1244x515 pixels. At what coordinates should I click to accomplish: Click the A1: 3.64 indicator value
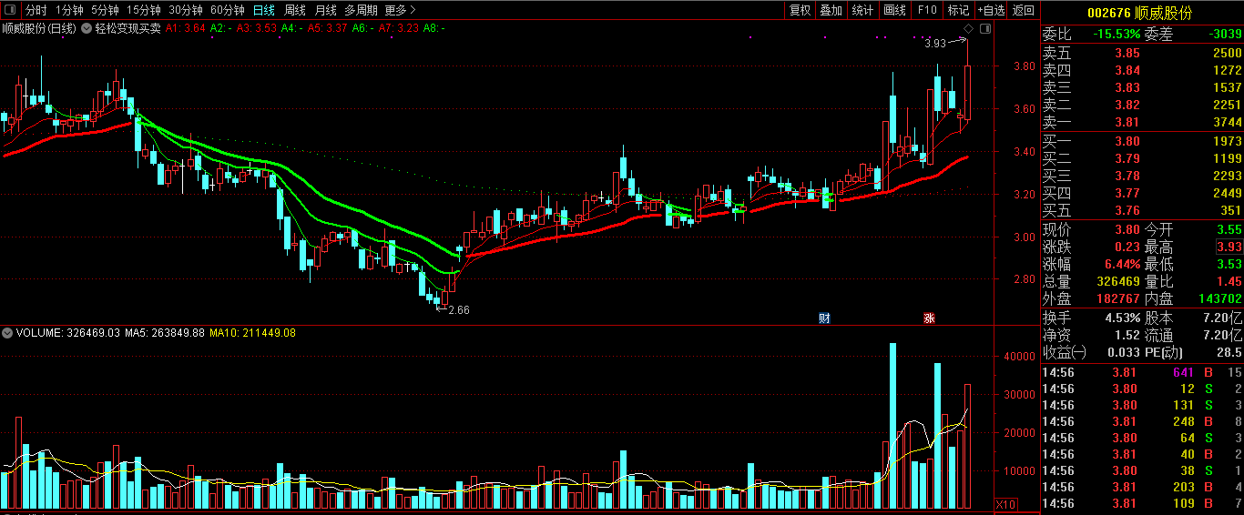185,28
